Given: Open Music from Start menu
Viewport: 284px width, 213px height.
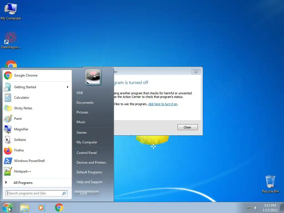Looking at the screenshot, I should click(x=81, y=122).
